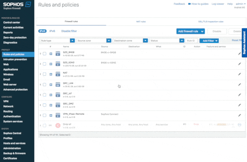The image size is (247, 162).
Task: Select the SRC_LAN group checkbox
Action: pyautogui.click(x=44, y=84)
